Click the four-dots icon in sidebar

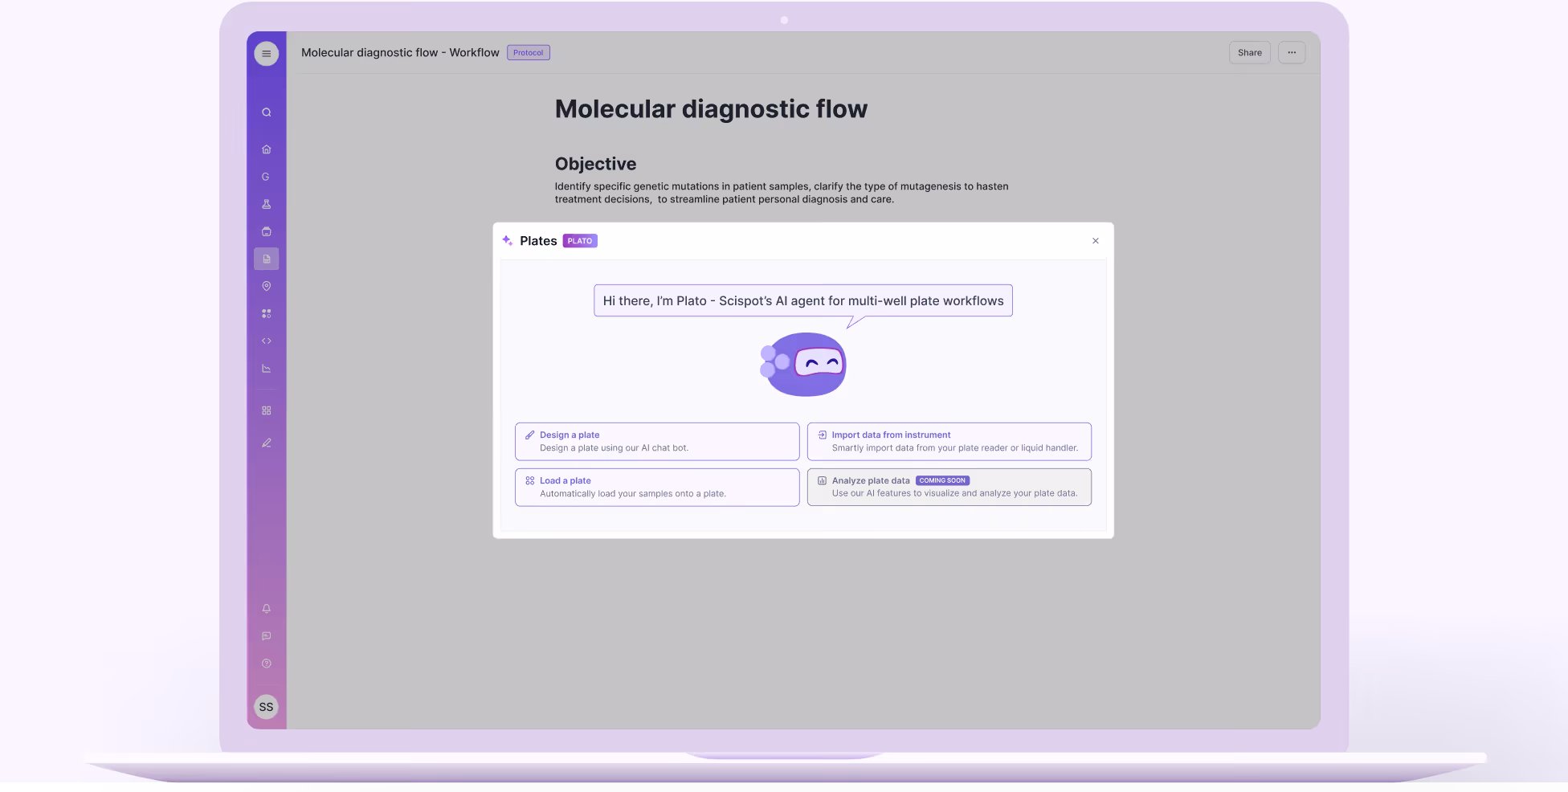(266, 313)
